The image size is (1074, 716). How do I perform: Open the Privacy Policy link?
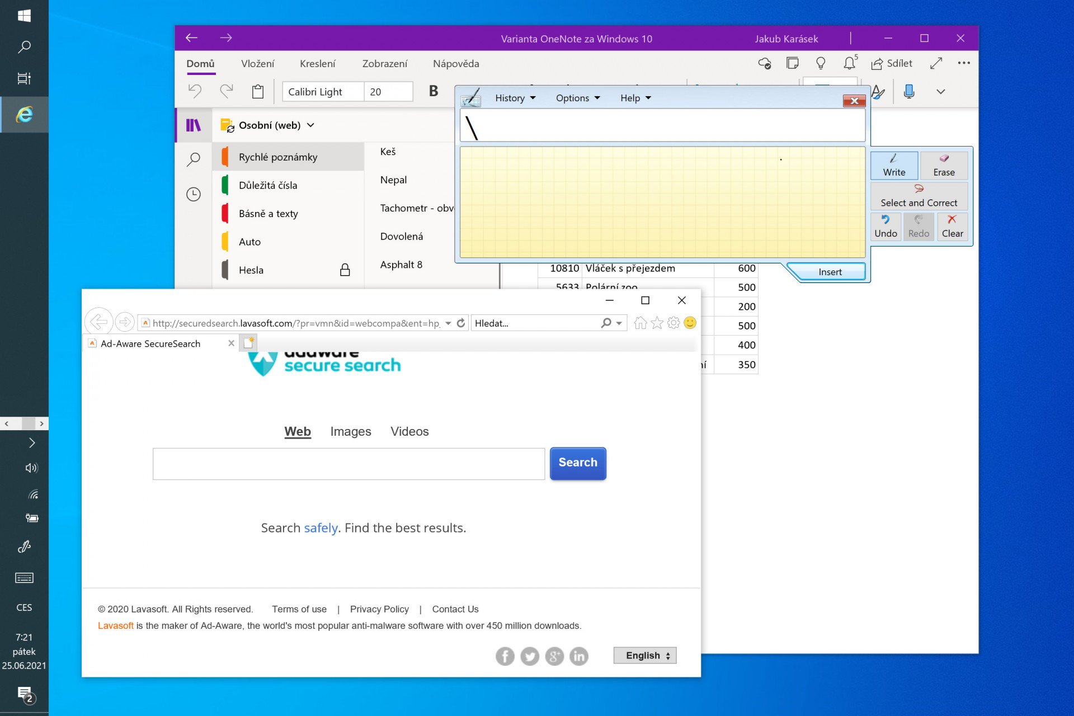pos(379,609)
